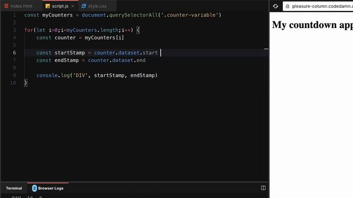
Task: Click 'console' on line 9
Action: coord(47,75)
